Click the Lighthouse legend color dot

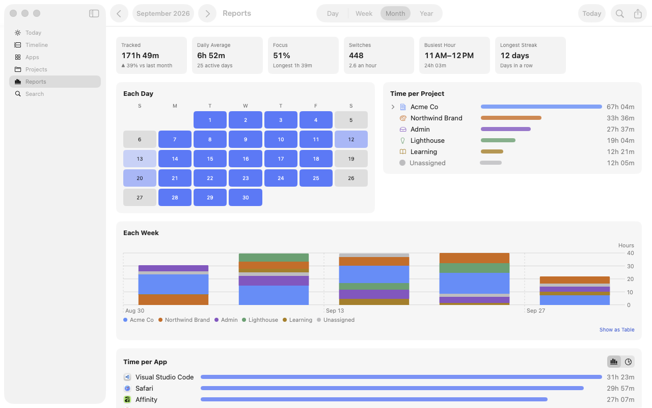coord(244,320)
